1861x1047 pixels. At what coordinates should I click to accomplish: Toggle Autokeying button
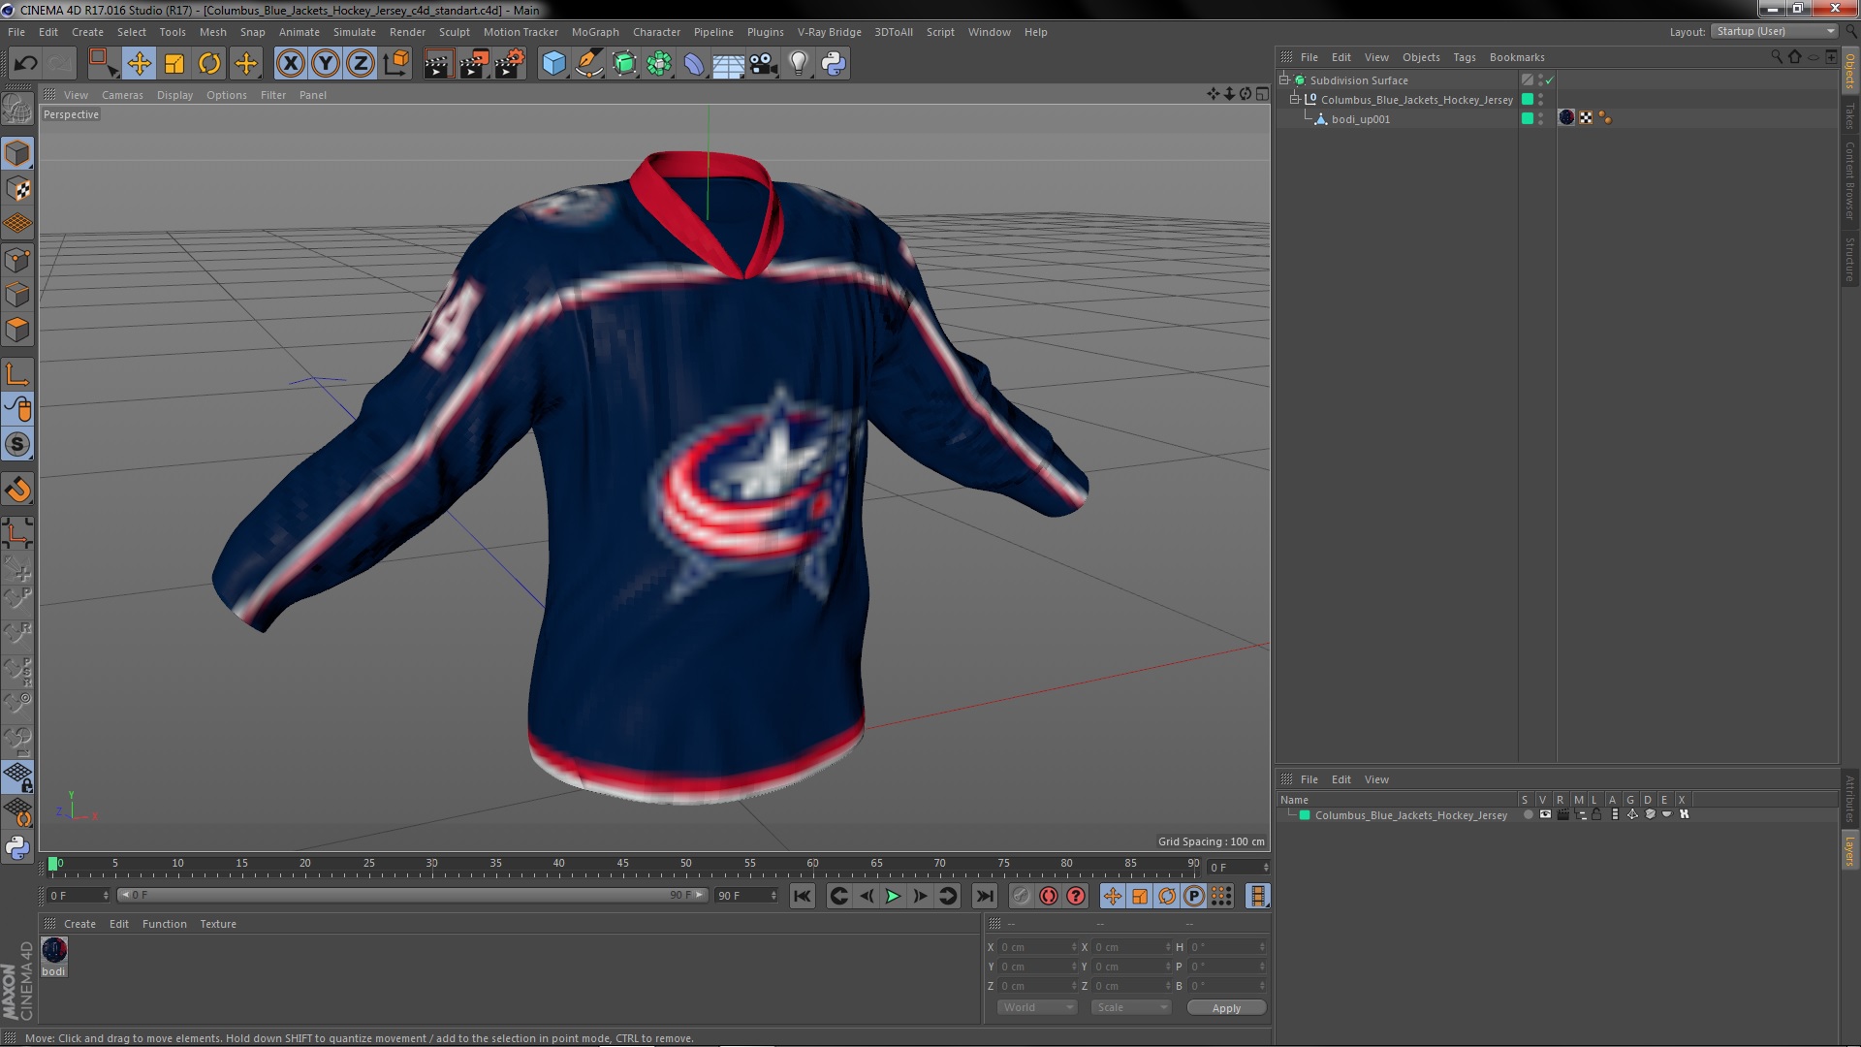[x=1048, y=896]
